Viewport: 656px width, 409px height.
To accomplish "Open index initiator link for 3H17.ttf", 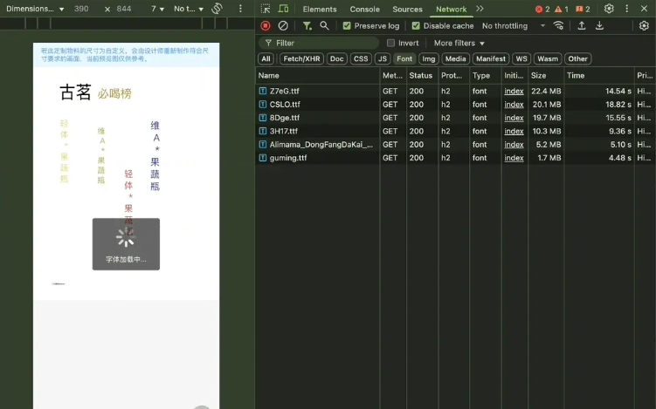I will [514, 131].
